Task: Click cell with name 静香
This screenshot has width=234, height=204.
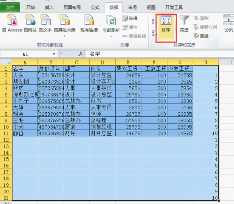Action: (x=25, y=133)
